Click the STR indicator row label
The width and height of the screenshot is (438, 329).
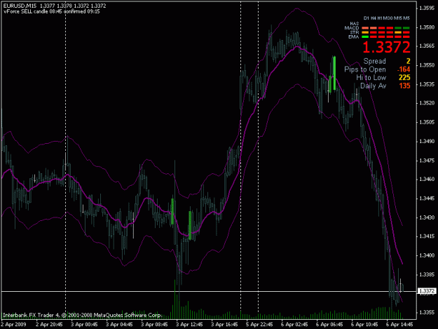355,32
